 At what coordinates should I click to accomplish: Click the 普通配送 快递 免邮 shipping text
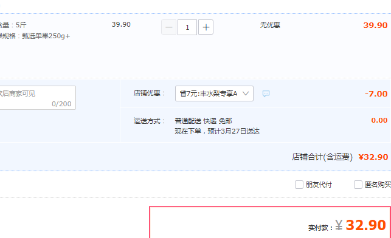coord(204,121)
